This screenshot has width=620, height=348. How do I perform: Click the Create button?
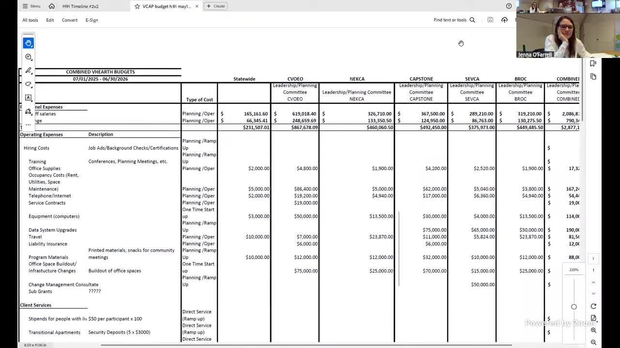[216, 6]
